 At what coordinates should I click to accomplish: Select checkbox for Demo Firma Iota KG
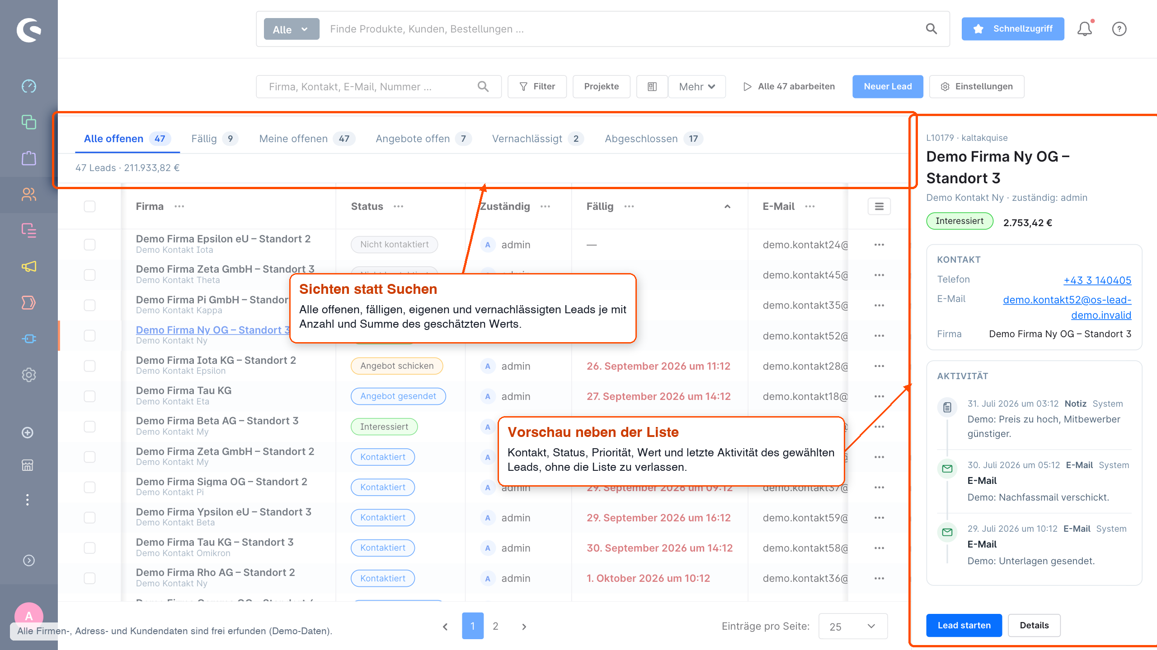tap(89, 366)
